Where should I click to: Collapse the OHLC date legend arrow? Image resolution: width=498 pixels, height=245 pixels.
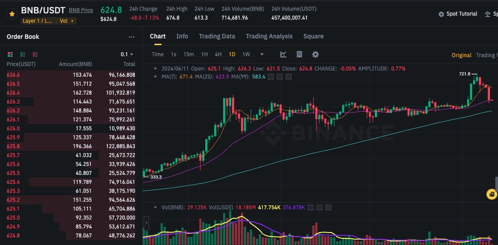155,69
